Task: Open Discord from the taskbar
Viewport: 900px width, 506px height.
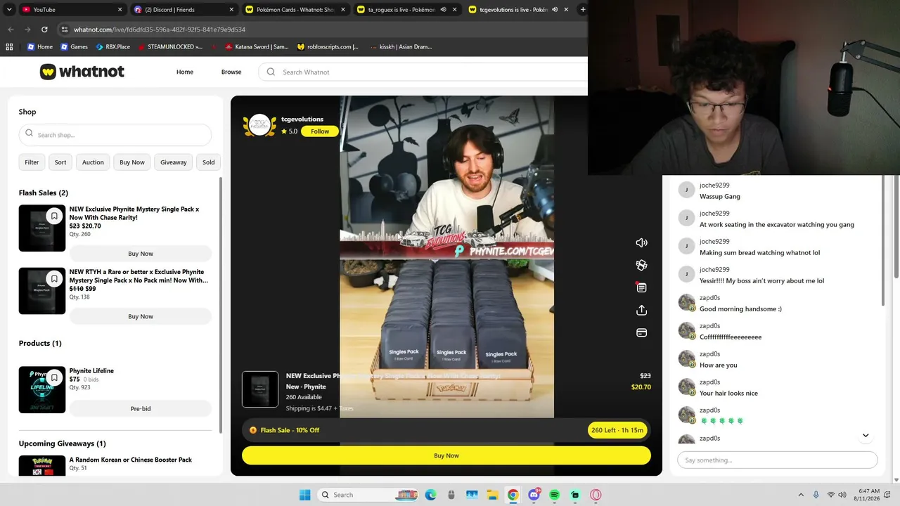Action: [x=534, y=495]
